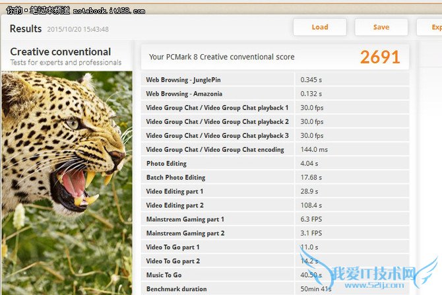Select Video Group Chat encoding row
Image resolution: width=442 pixels, height=295 pixels.
point(275,149)
